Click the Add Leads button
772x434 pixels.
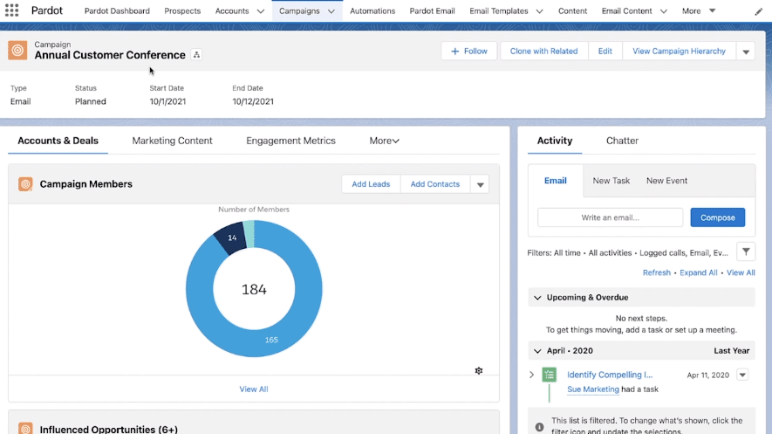371,184
